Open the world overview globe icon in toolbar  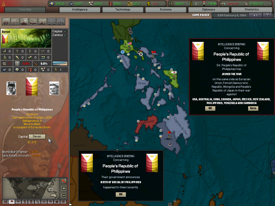tap(6, 22)
